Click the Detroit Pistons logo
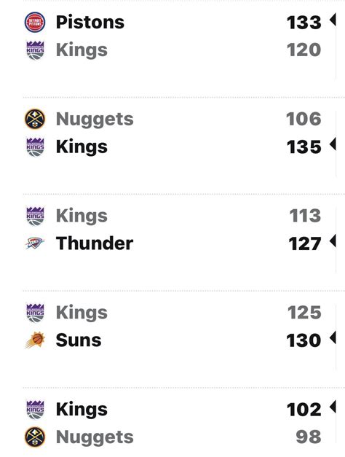Image resolution: width=345 pixels, height=457 pixels. click(35, 22)
